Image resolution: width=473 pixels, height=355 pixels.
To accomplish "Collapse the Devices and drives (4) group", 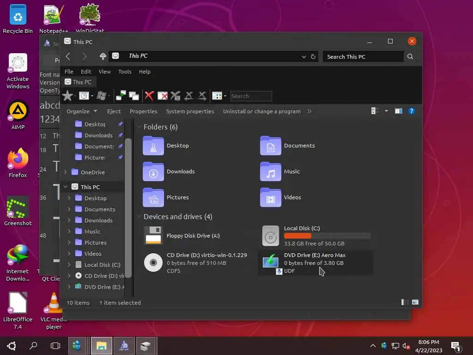I will tap(139, 216).
